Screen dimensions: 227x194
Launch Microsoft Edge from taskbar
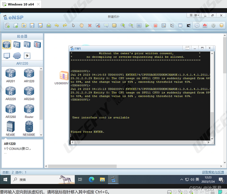point(92,180)
